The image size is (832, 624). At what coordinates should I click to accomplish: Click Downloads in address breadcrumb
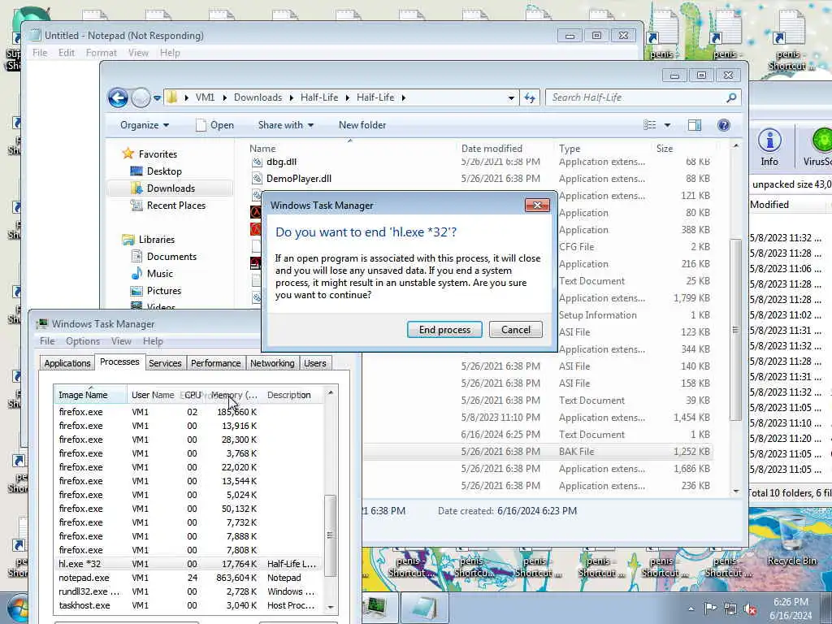[x=258, y=97]
